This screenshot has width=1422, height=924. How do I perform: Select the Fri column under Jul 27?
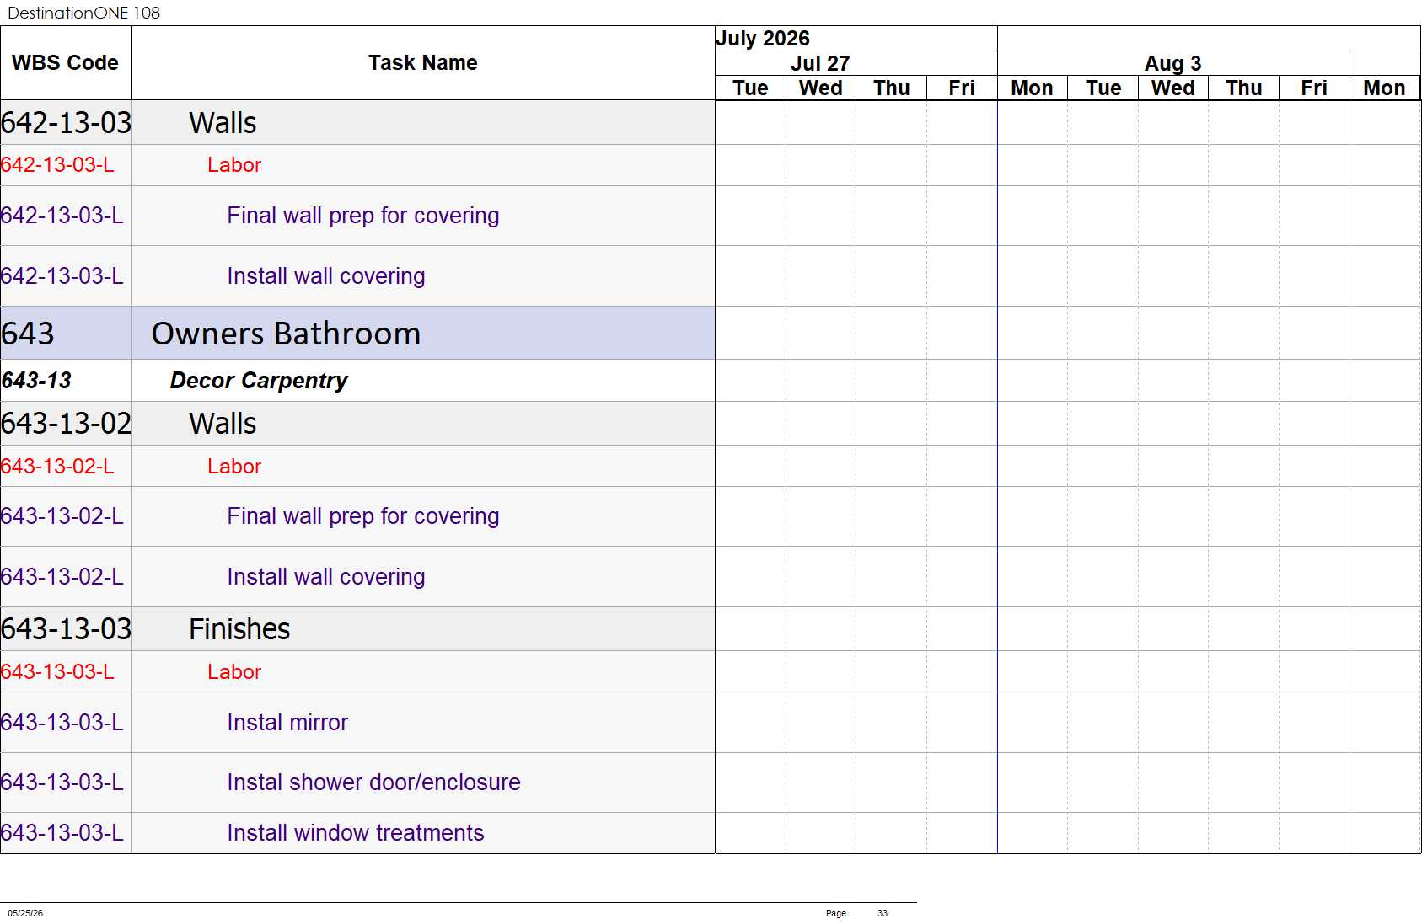click(962, 88)
